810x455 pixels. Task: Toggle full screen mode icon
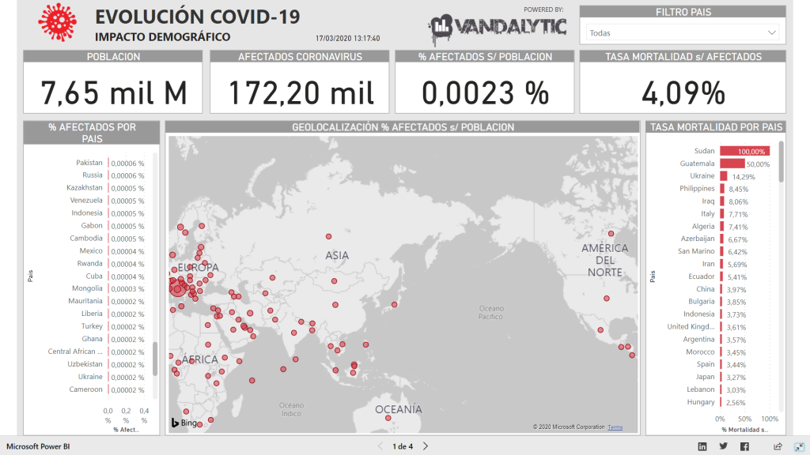798,446
